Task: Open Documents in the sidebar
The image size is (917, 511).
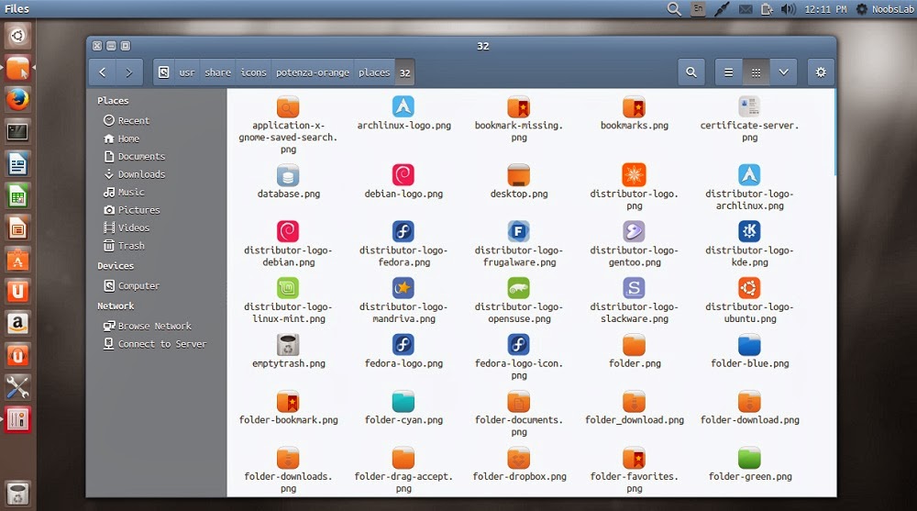Action: coord(135,156)
